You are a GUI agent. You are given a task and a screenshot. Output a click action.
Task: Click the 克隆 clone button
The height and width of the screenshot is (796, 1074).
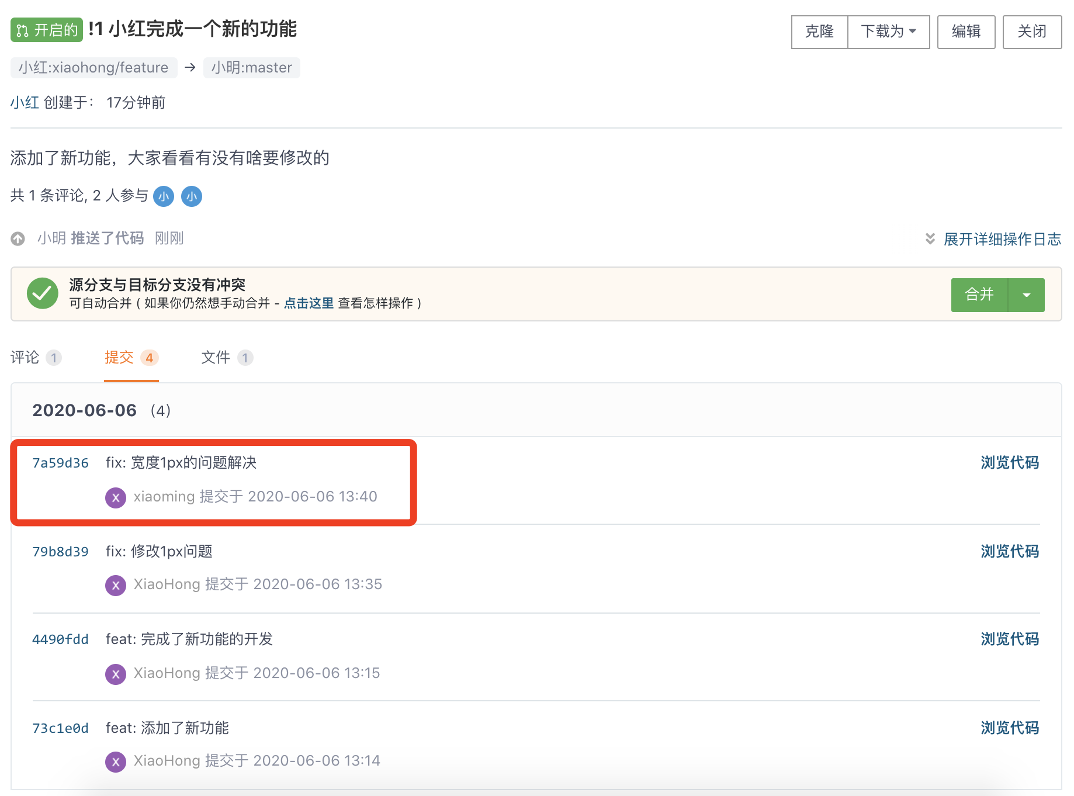pos(819,32)
